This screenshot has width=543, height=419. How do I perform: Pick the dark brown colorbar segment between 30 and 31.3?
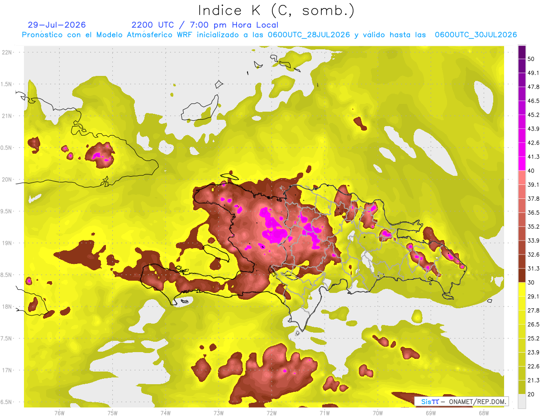tap(522, 276)
